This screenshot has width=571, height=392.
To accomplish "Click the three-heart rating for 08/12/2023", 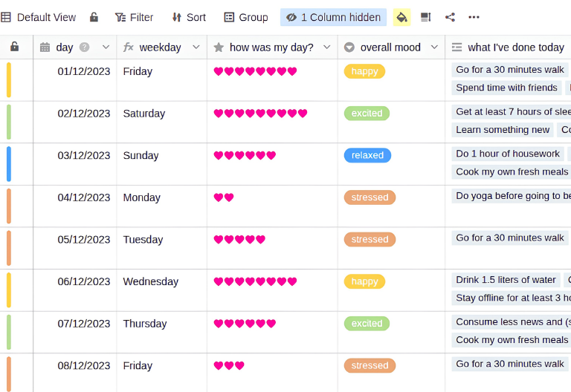I will coord(229,365).
